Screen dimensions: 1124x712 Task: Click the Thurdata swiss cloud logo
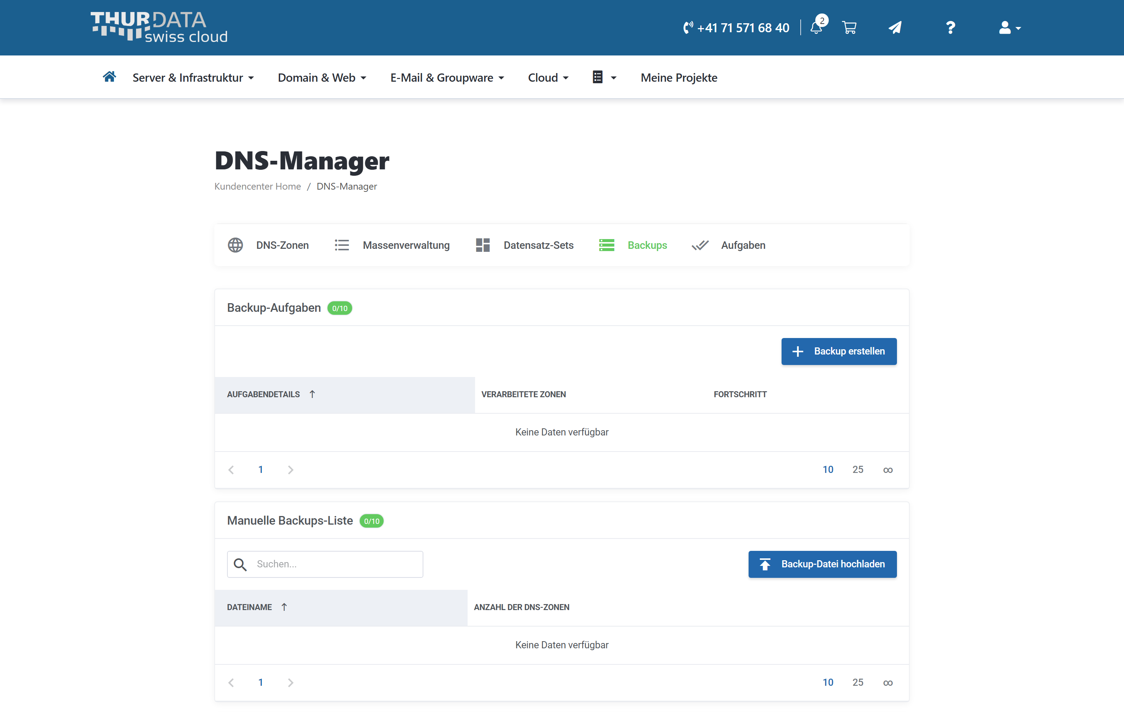coord(159,27)
